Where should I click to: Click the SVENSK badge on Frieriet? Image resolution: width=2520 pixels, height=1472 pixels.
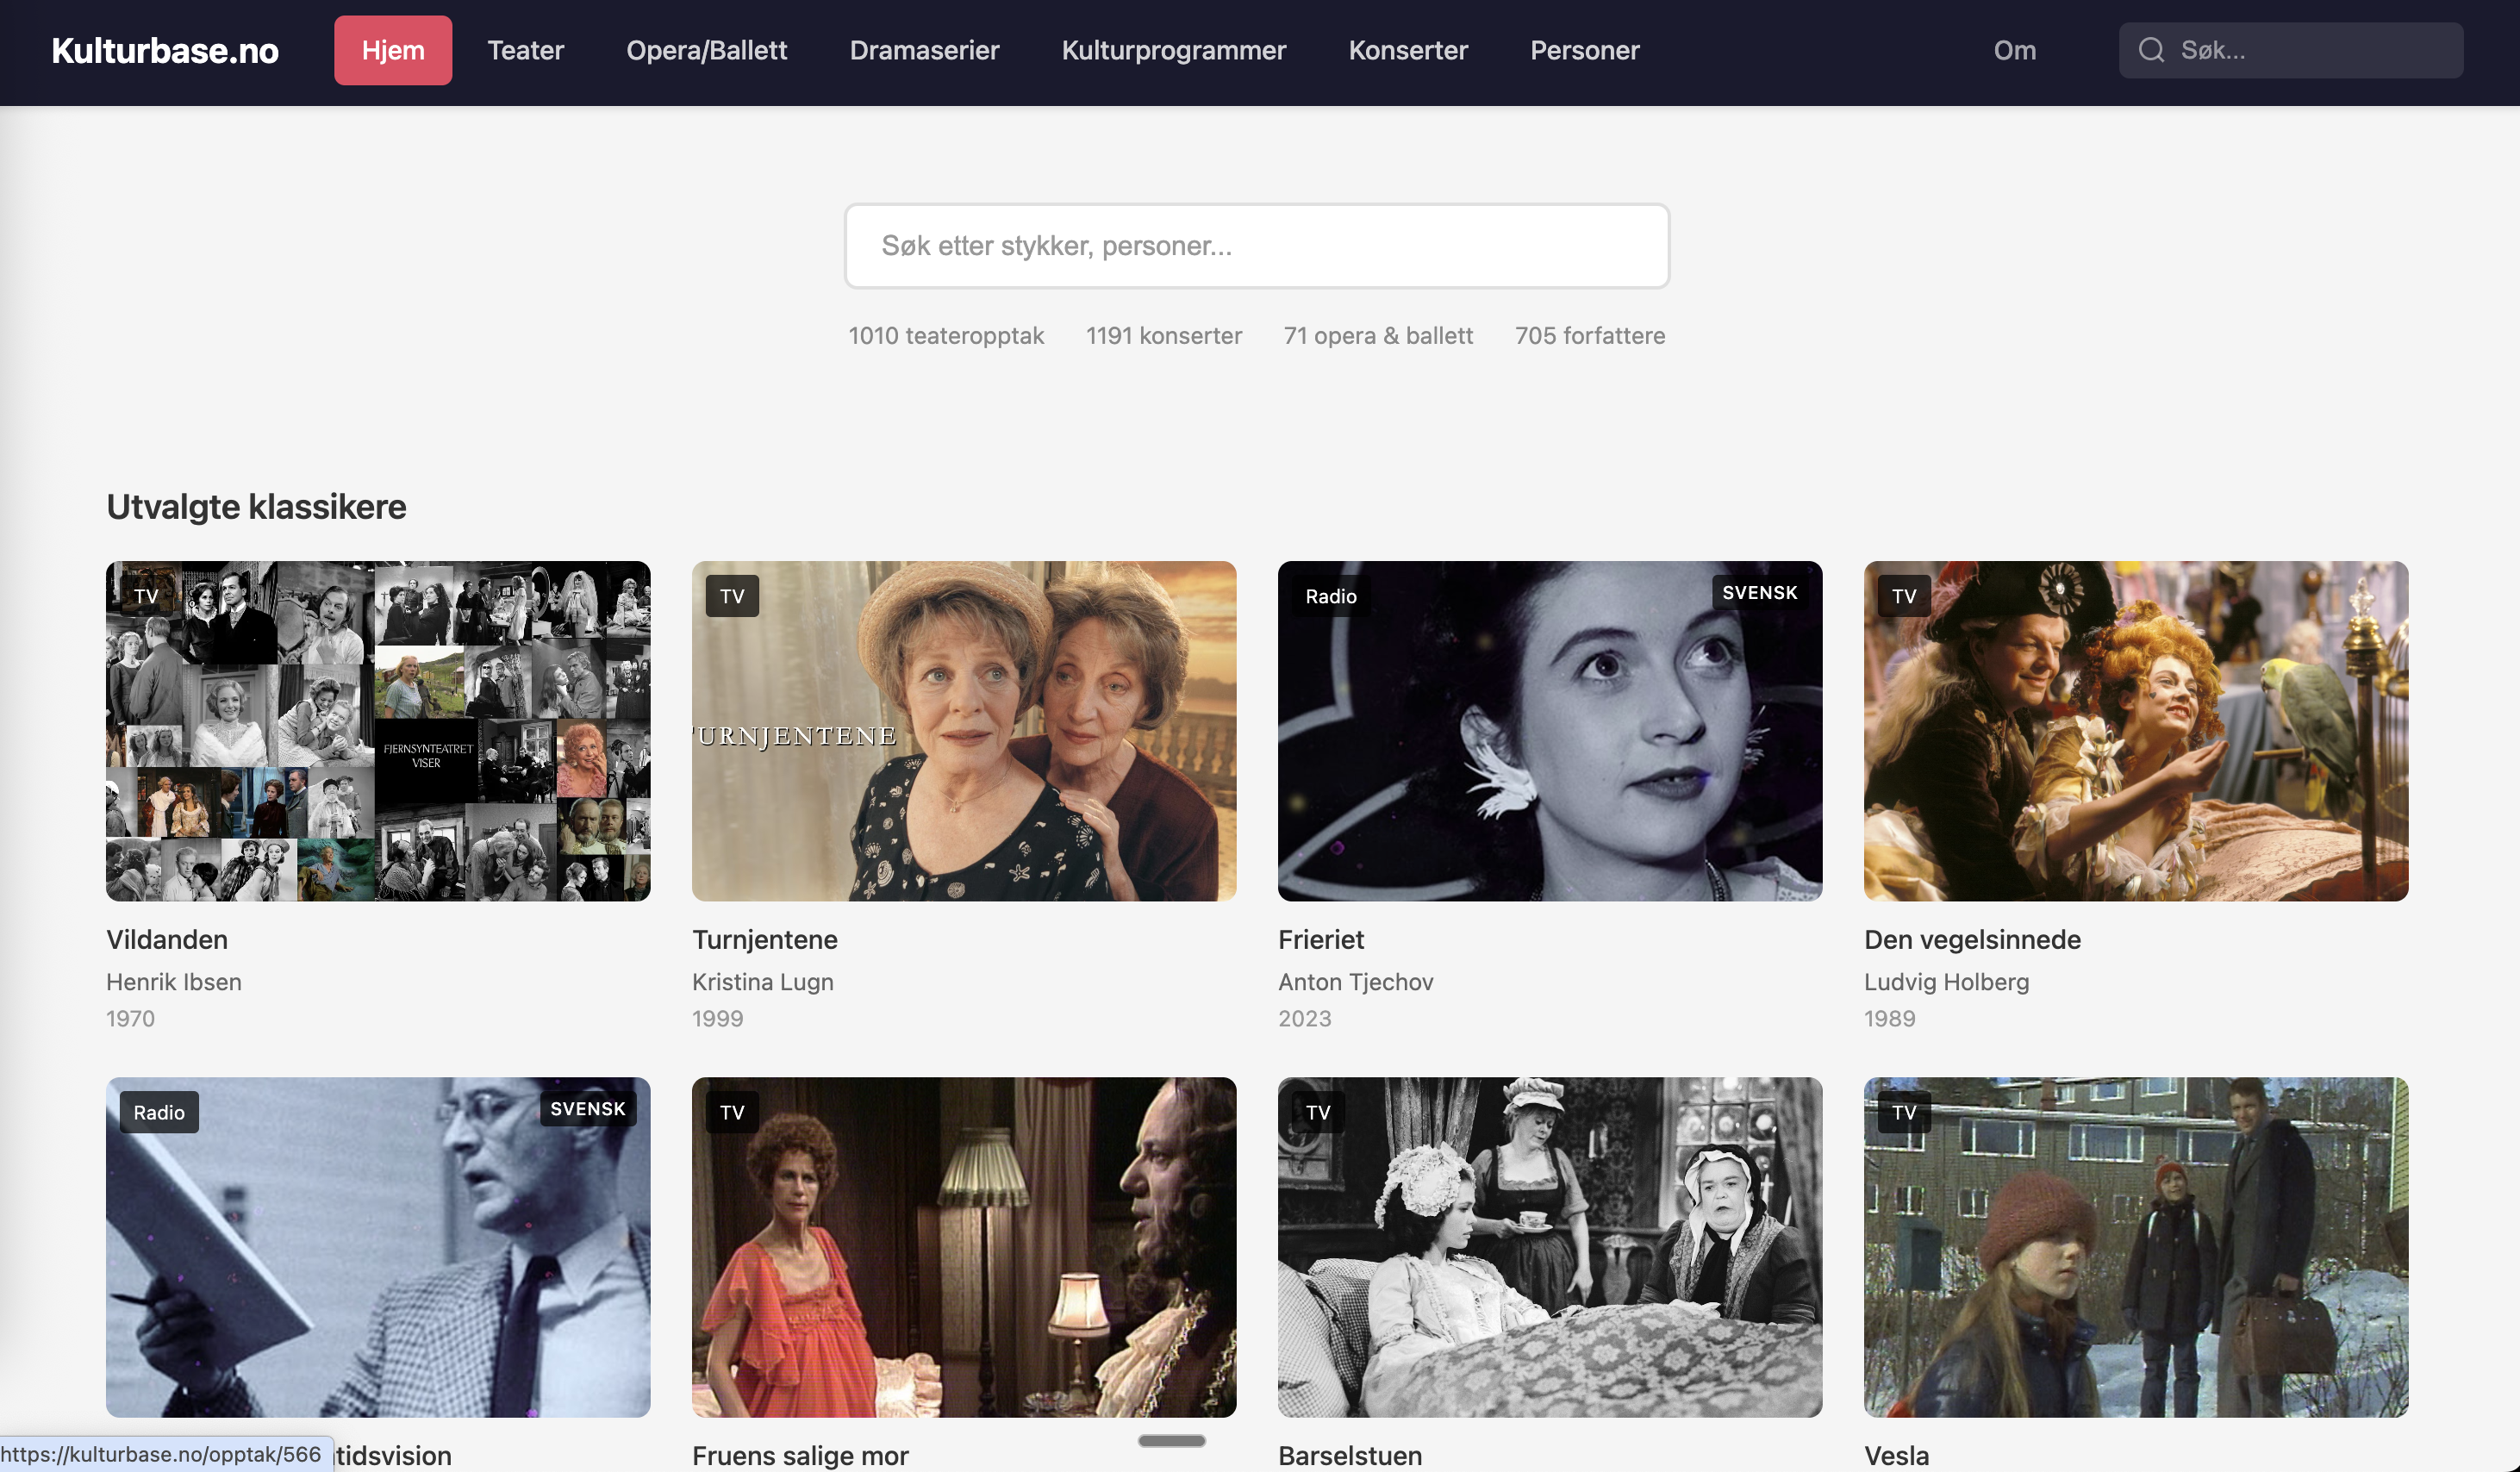tap(1759, 592)
